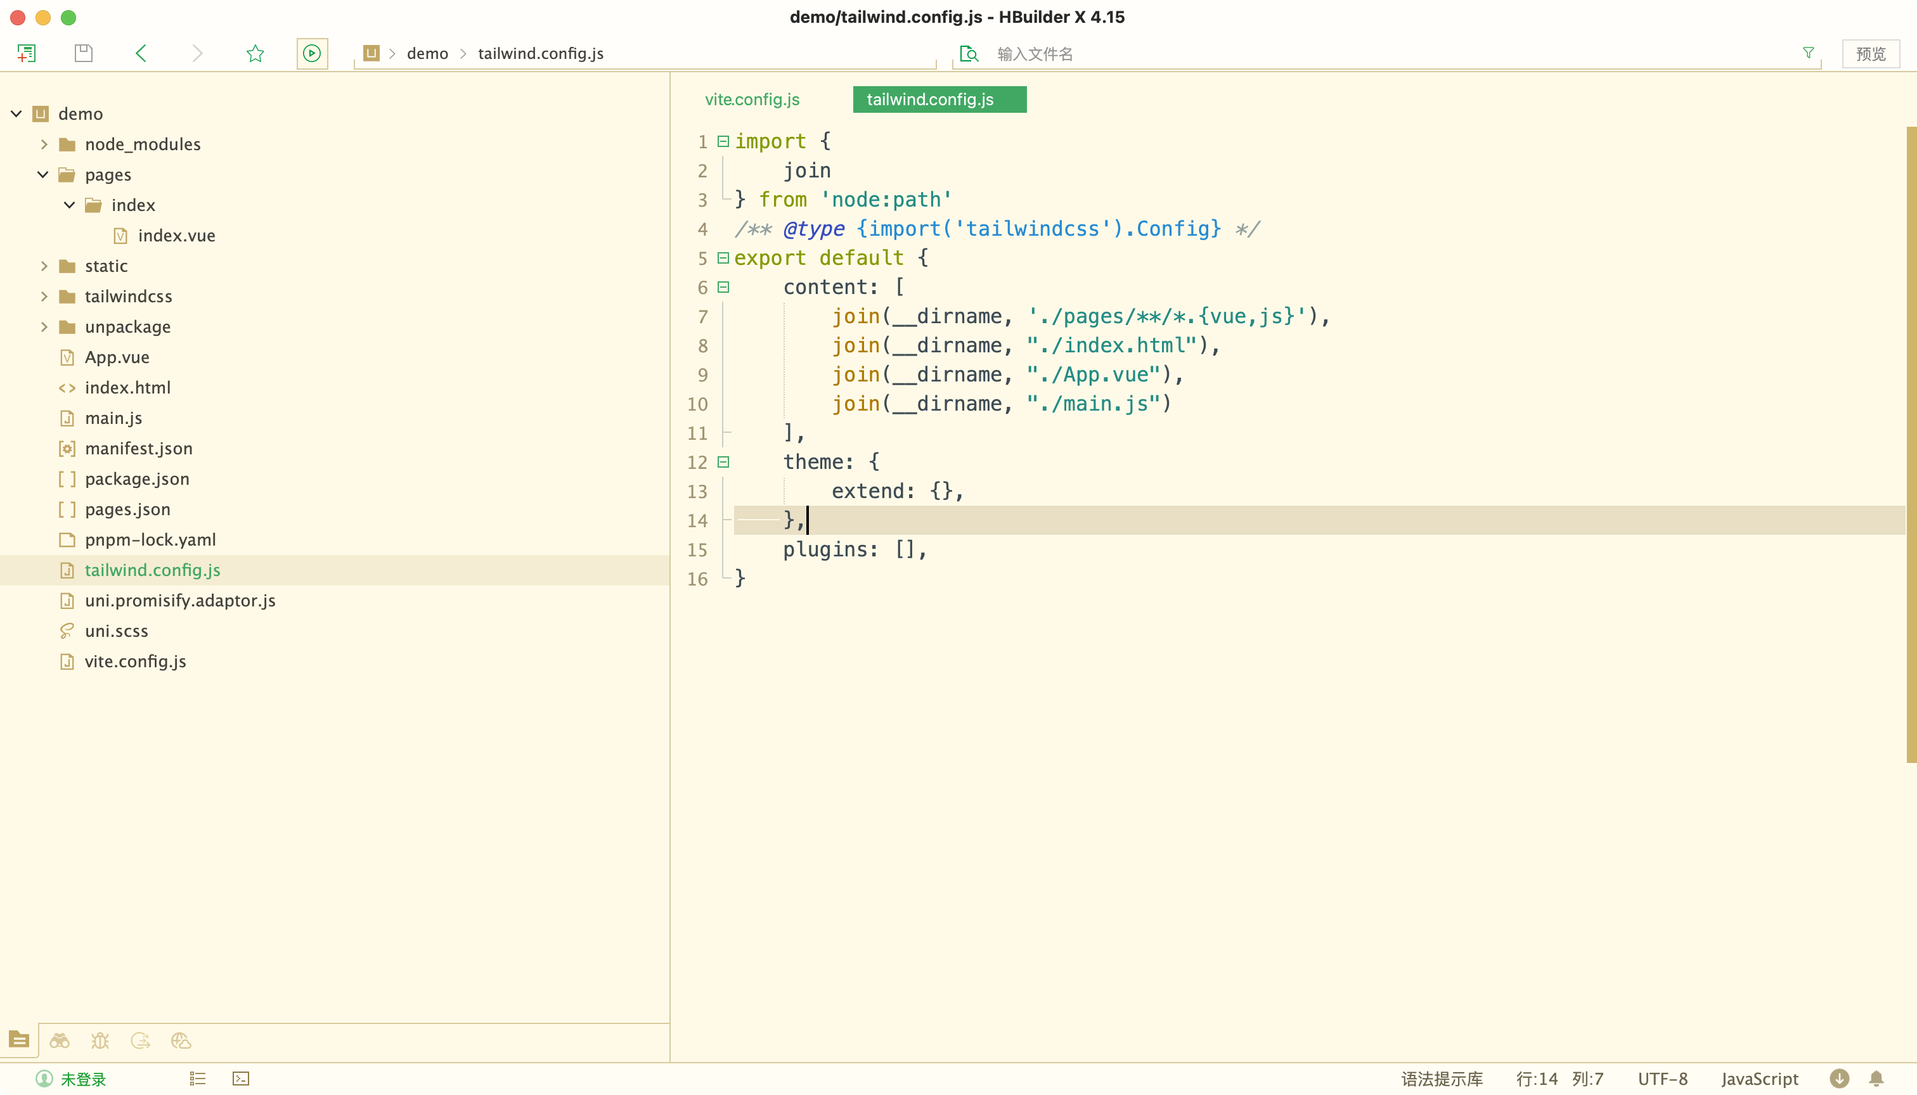
Task: Click line number 15 in the gutter
Action: (697, 550)
